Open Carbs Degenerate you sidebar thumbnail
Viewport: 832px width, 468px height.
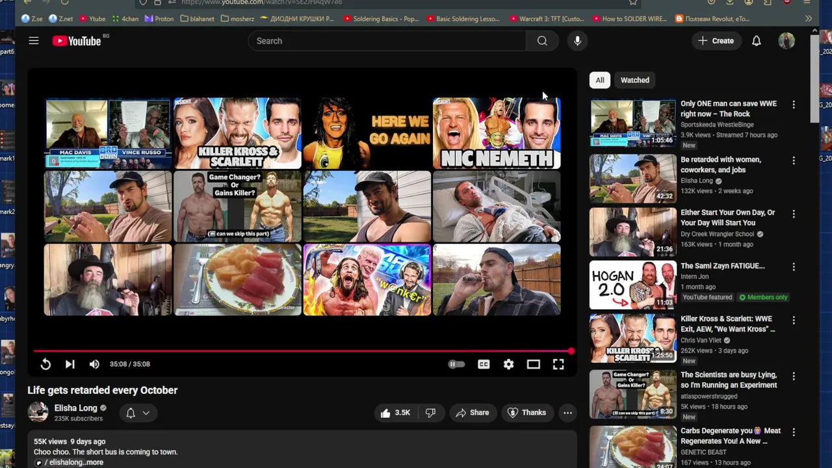click(x=632, y=448)
